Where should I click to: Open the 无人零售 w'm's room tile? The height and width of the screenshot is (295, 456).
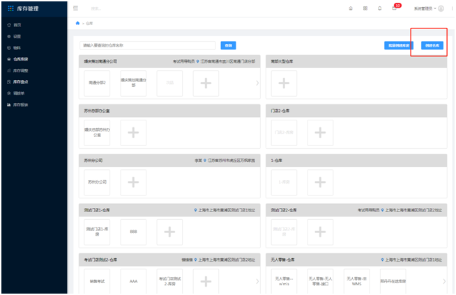tap(284, 281)
